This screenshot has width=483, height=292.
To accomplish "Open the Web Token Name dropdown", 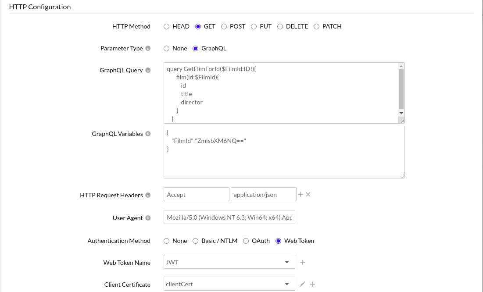I will point(229,262).
